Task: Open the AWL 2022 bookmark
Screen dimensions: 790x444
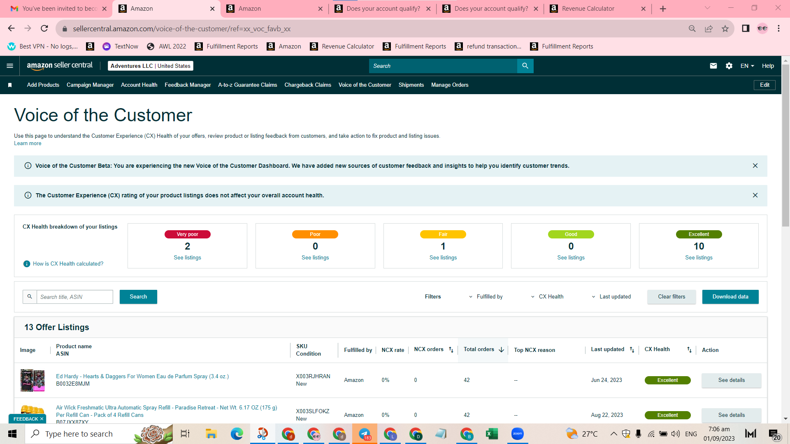Action: click(x=166, y=46)
